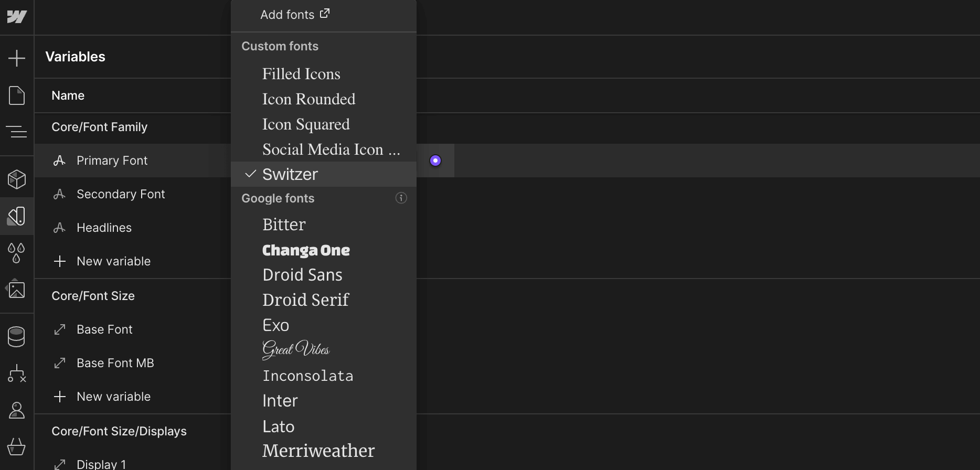Image resolution: width=980 pixels, height=470 pixels.
Task: Click the Primary Font type icon
Action: (59, 161)
